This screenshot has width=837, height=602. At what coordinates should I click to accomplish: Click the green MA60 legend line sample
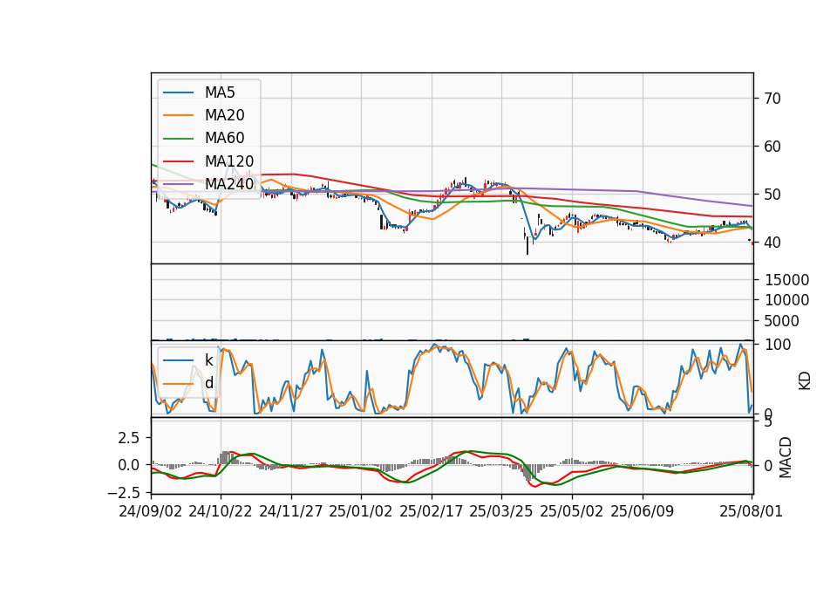click(178, 139)
